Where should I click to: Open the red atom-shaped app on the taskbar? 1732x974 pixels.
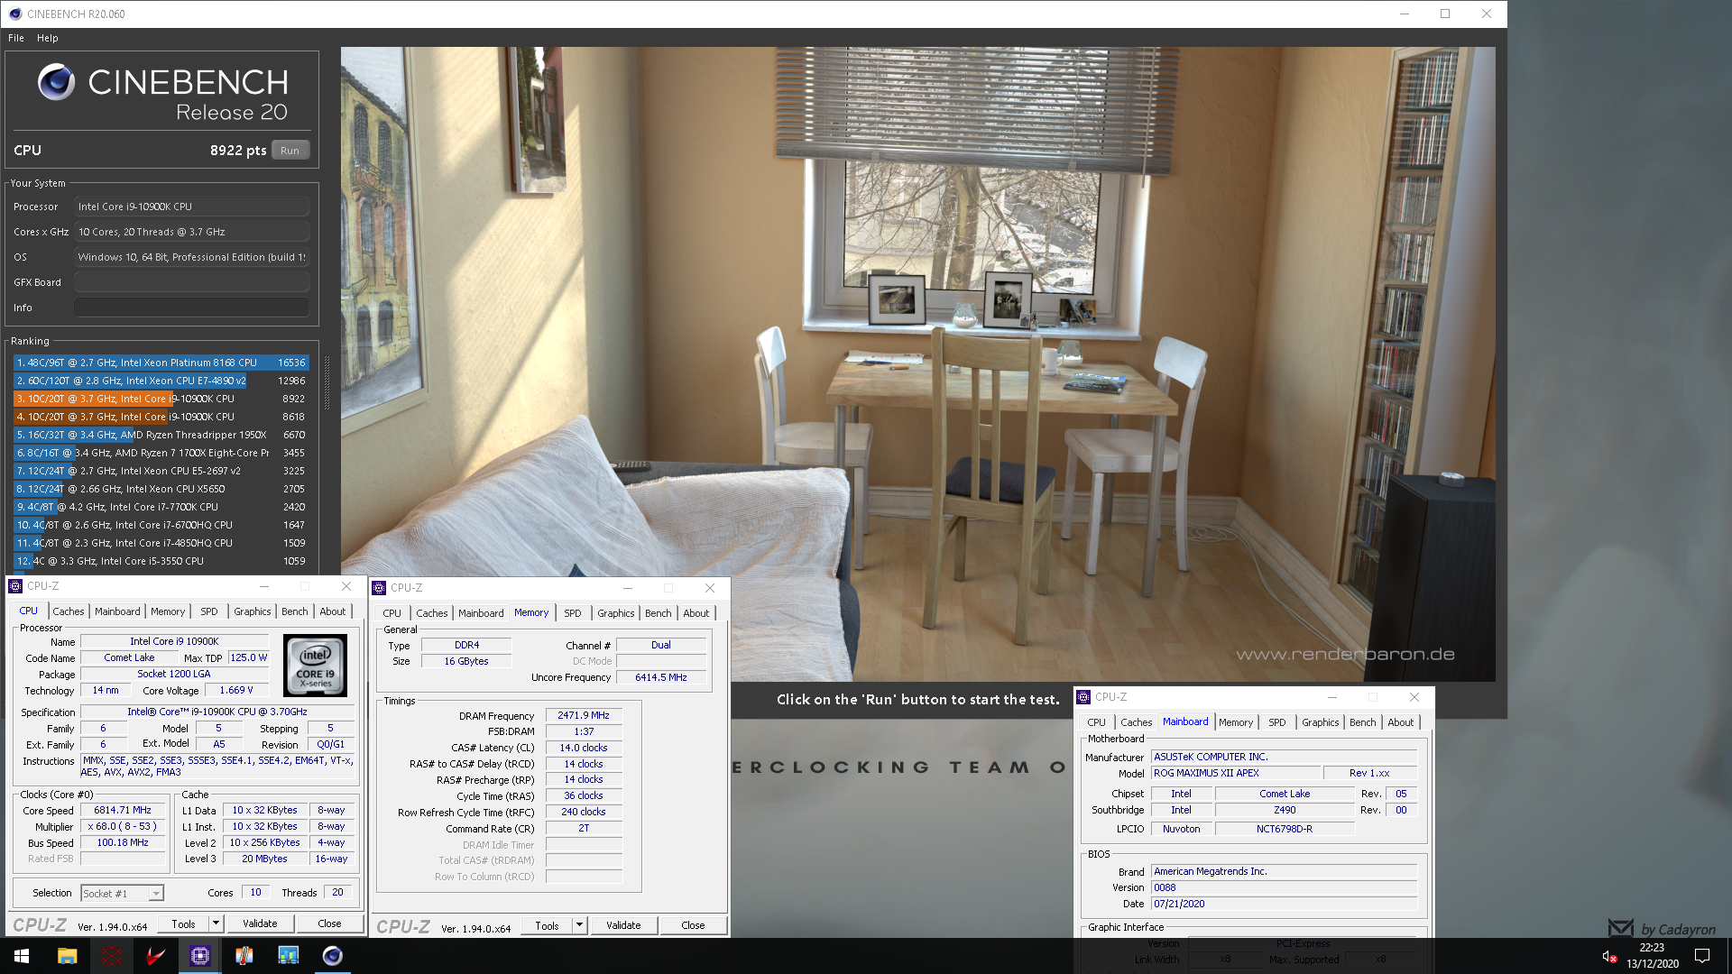pyautogui.click(x=112, y=956)
